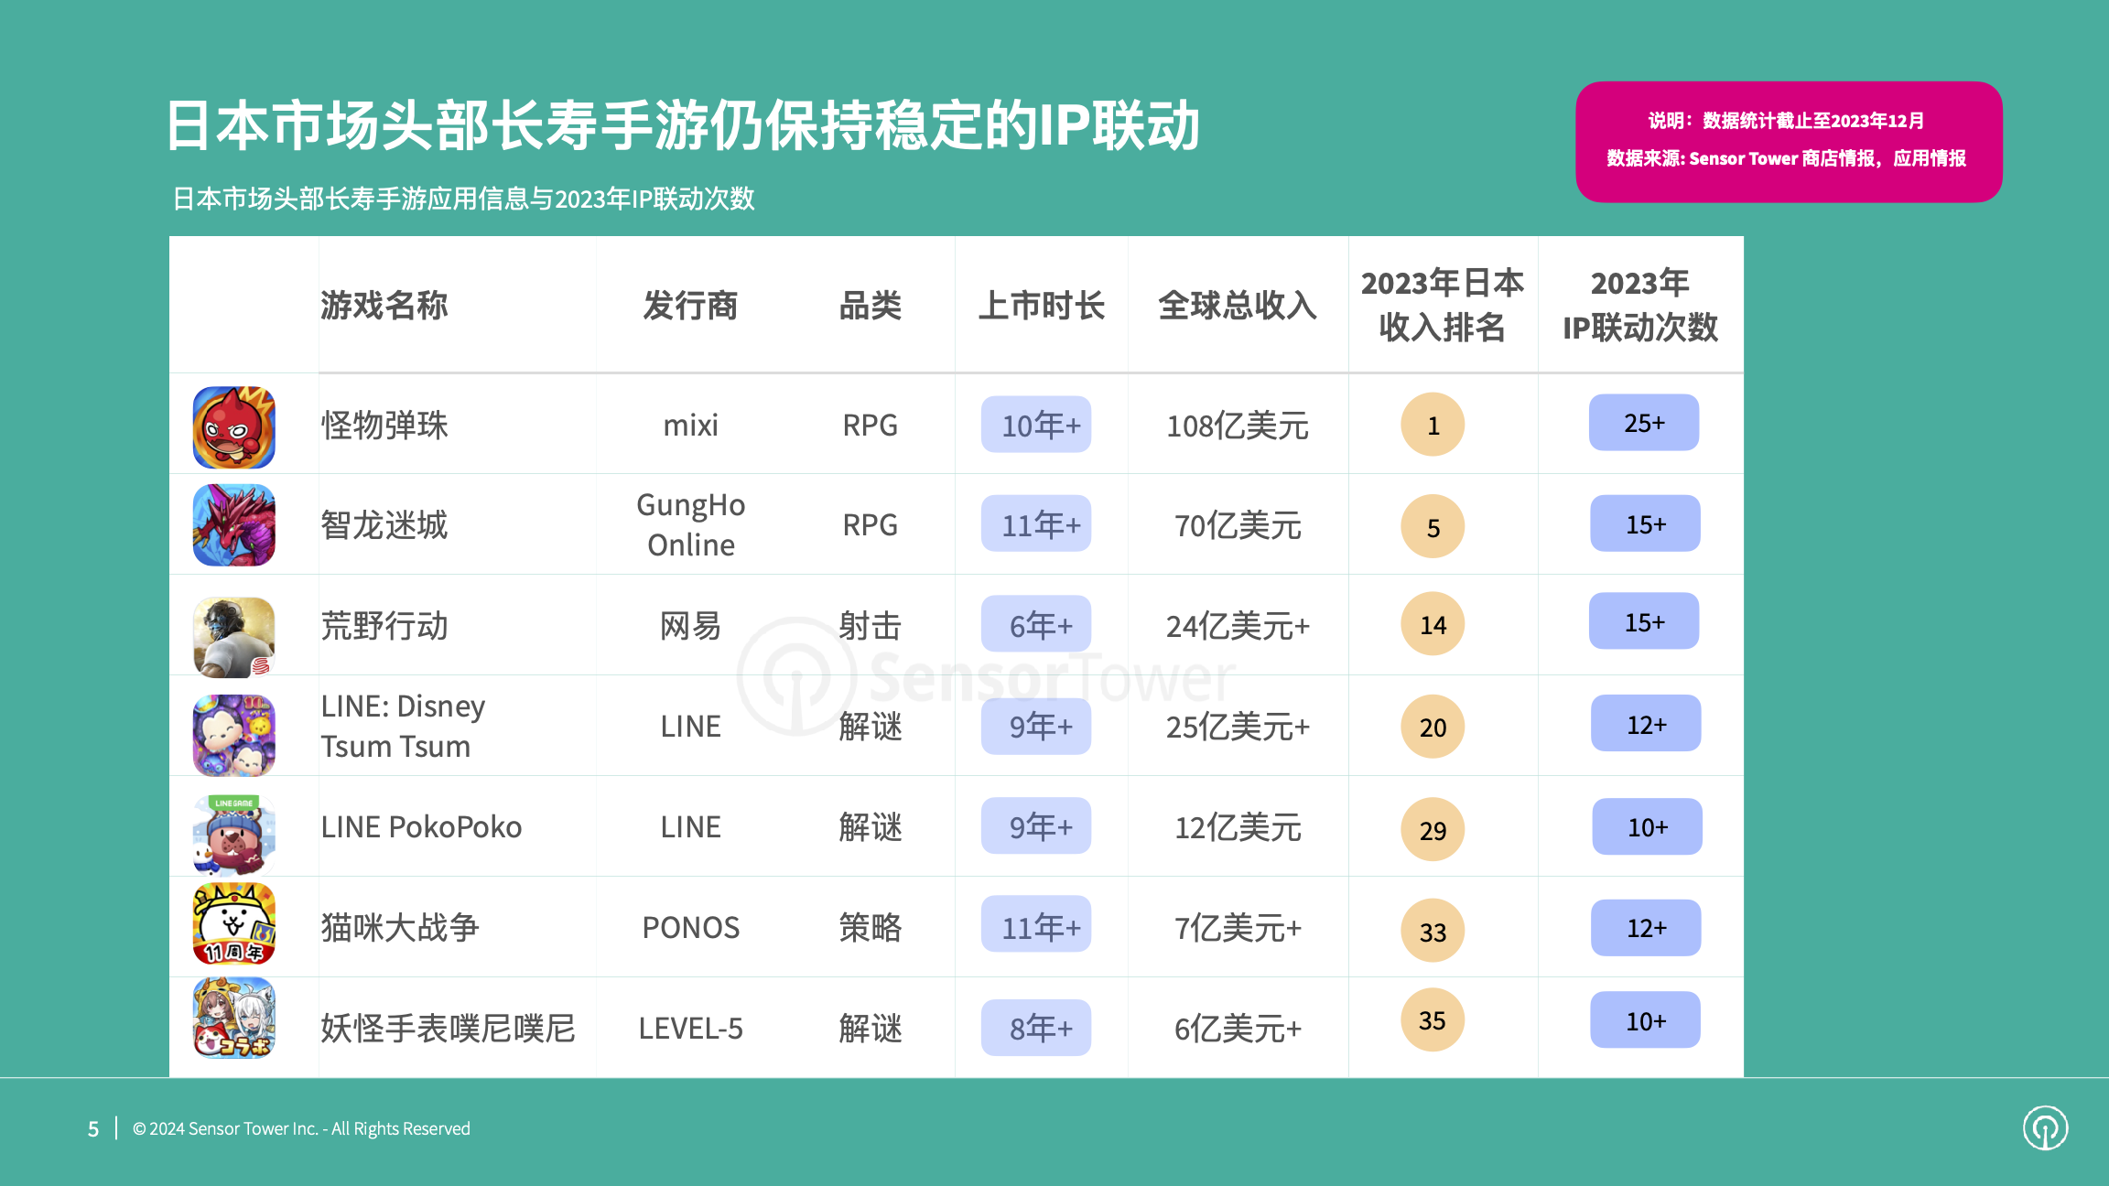Click the 2023年IP联动次数 column header
The image size is (2109, 1186).
pyautogui.click(x=1639, y=306)
